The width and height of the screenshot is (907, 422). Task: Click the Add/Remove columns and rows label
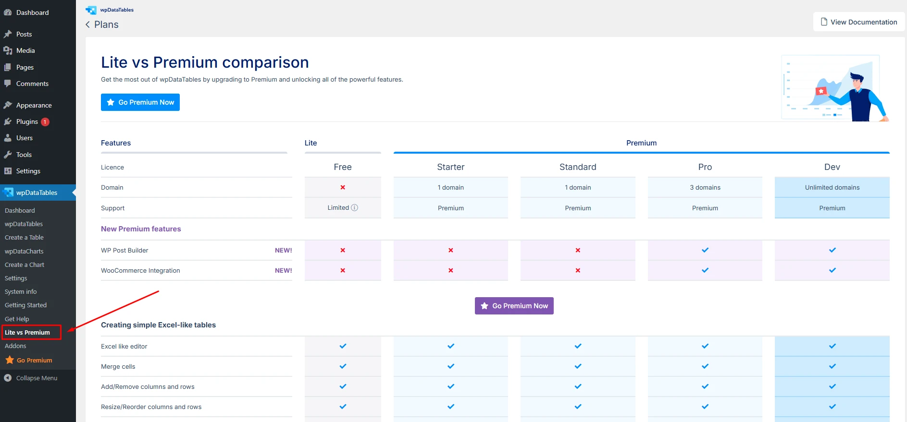point(148,386)
